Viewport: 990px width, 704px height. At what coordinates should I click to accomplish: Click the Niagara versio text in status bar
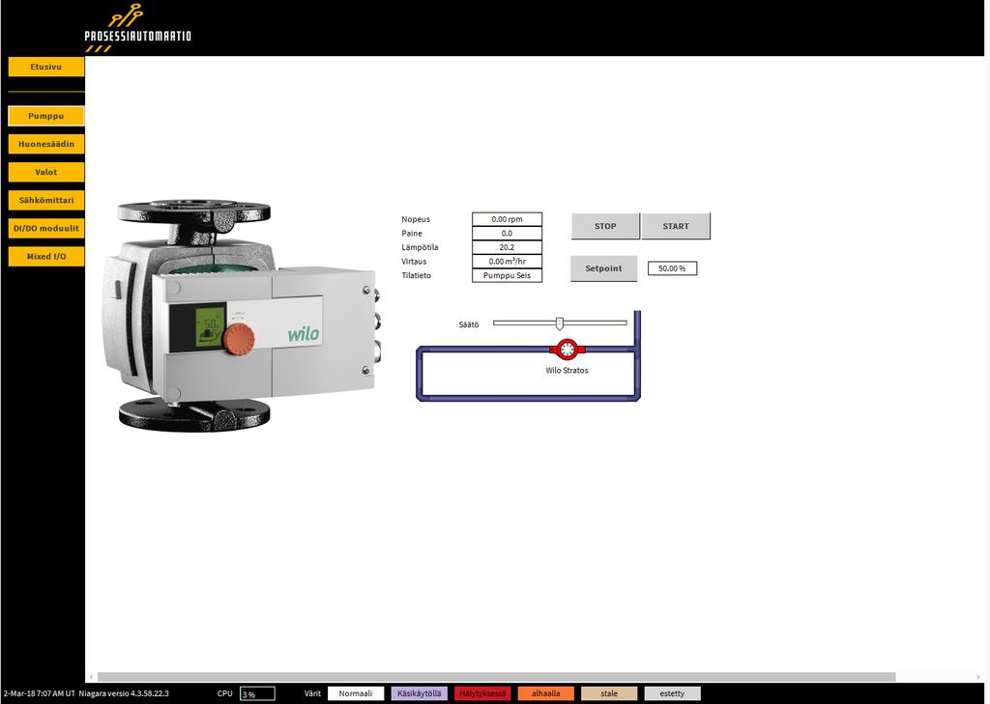pos(124,693)
